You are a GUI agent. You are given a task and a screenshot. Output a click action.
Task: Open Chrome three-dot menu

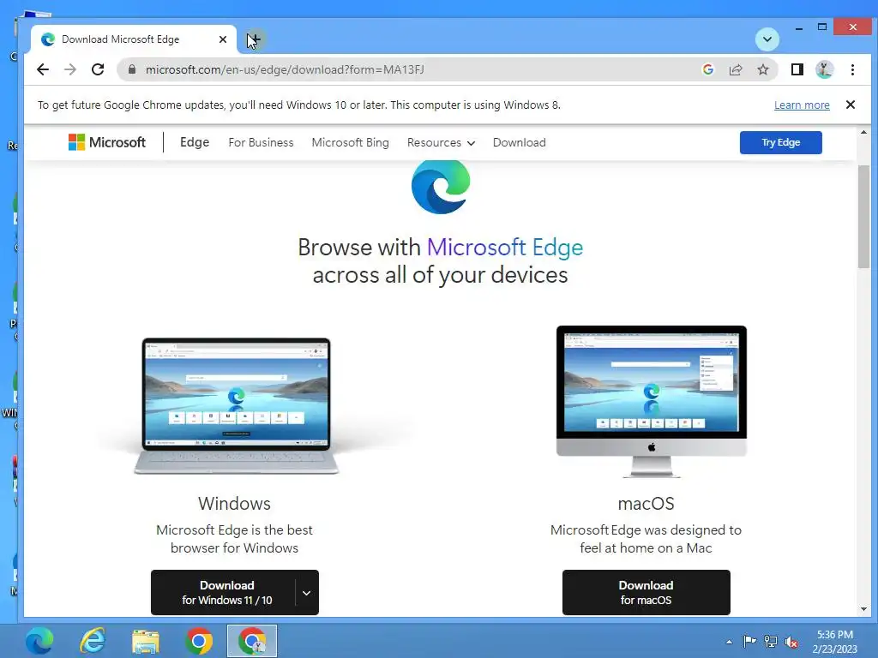(852, 69)
